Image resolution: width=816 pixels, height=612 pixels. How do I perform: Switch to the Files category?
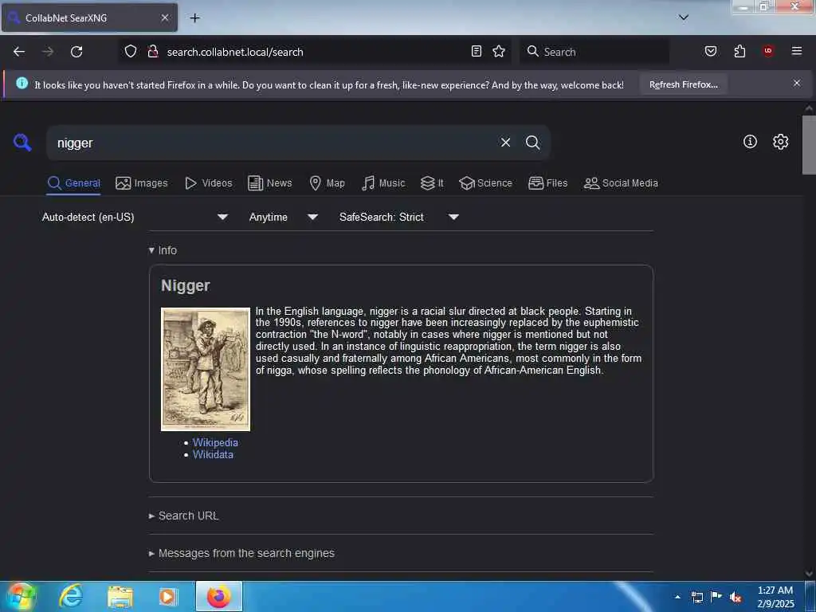(x=547, y=183)
